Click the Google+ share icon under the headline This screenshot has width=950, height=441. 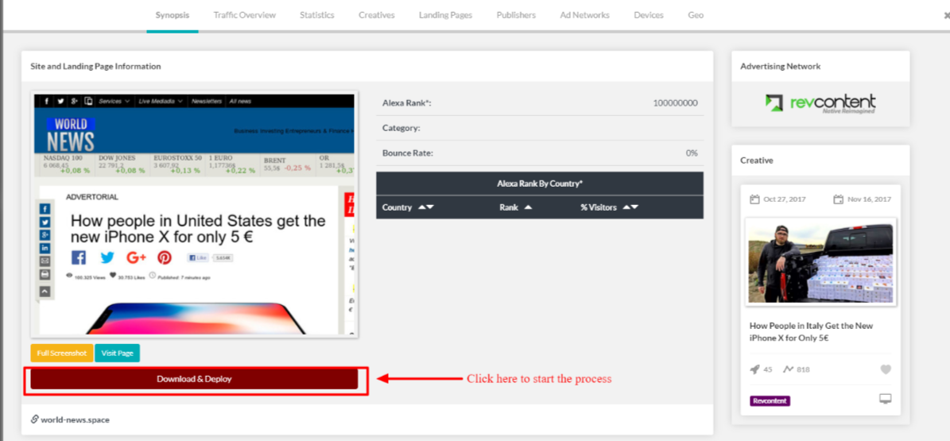(x=136, y=257)
